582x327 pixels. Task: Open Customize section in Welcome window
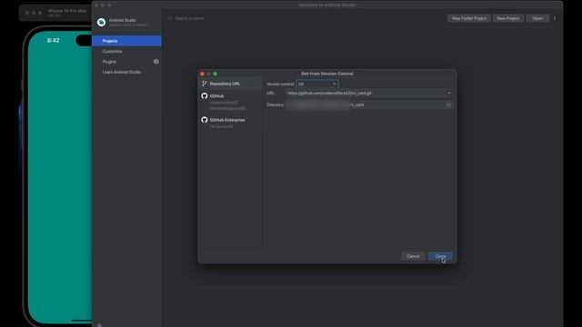coord(126,51)
